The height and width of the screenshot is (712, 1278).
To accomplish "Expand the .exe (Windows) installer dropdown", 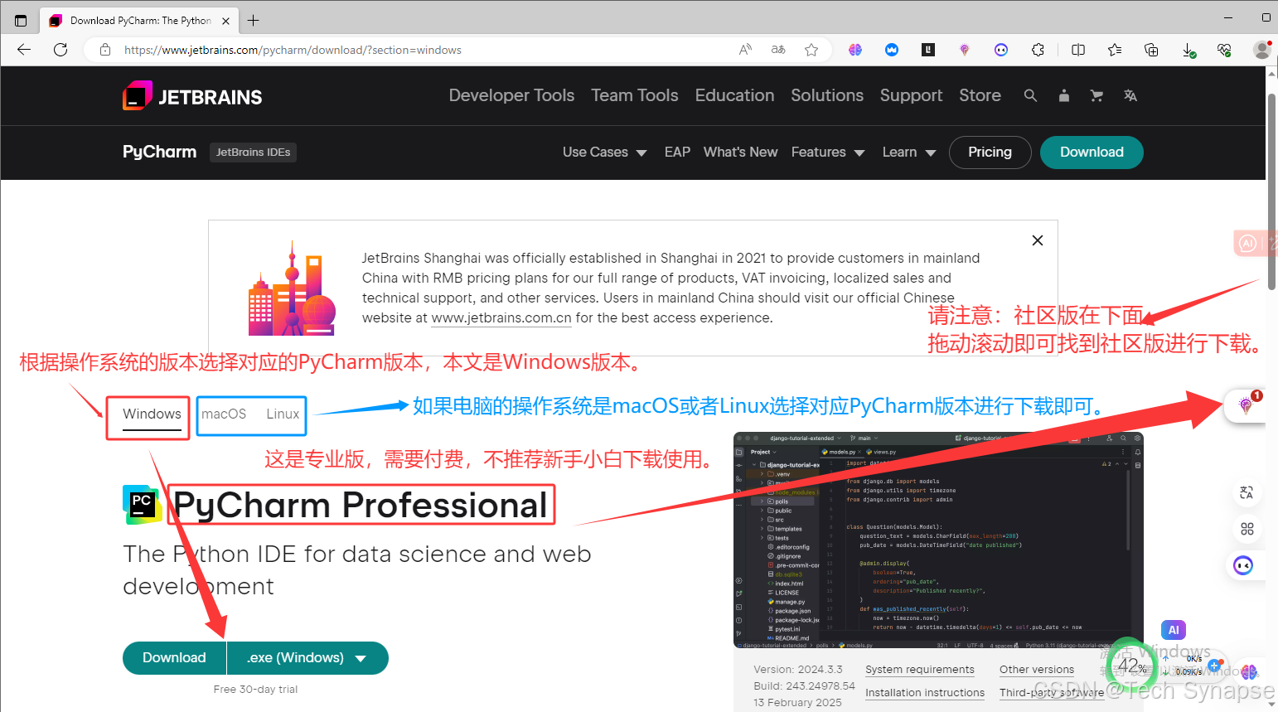I will click(x=307, y=658).
